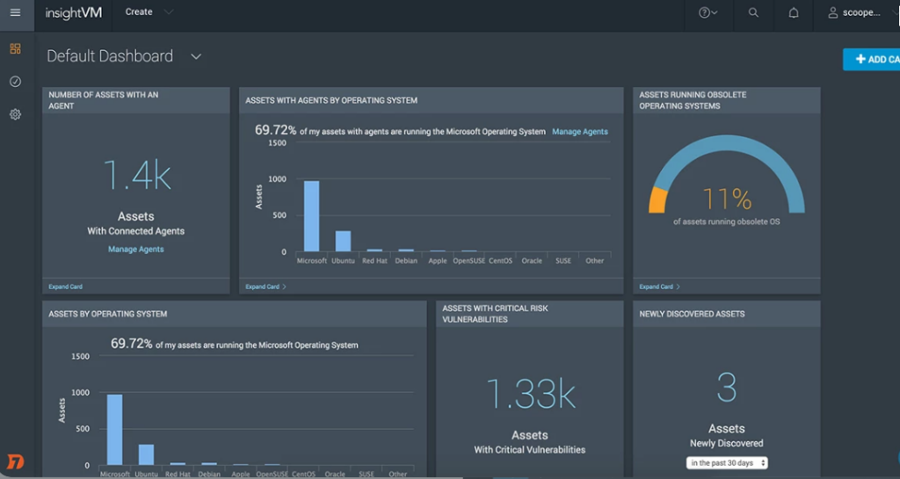900x479 pixels.
Task: Click 'Newly Discovered Assets' card title
Action: click(x=692, y=314)
